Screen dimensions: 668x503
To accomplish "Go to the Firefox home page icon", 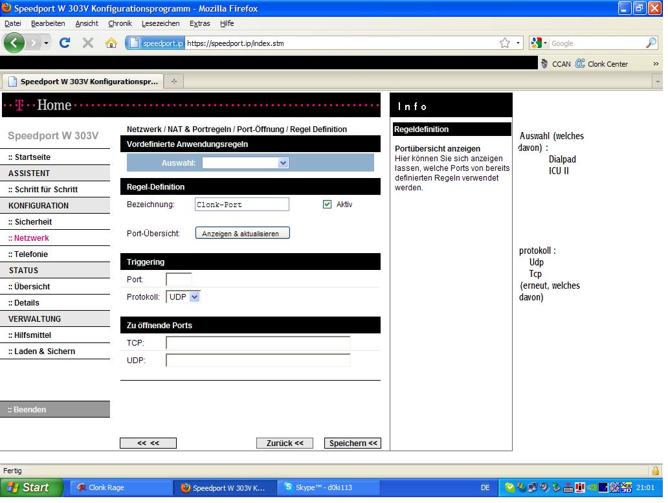I will tap(111, 43).
